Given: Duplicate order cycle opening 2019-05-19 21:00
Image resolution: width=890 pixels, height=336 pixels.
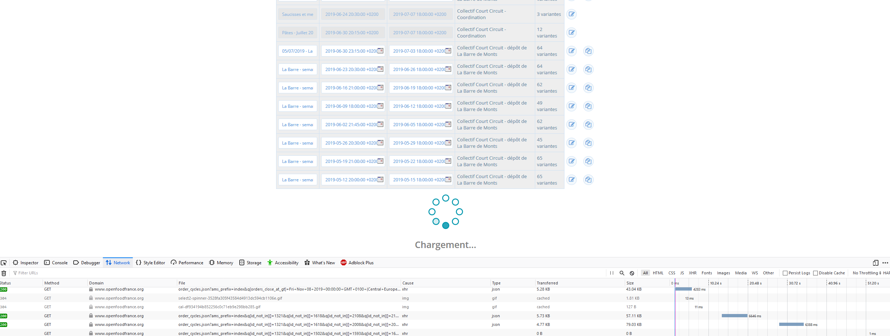Looking at the screenshot, I should [588, 161].
